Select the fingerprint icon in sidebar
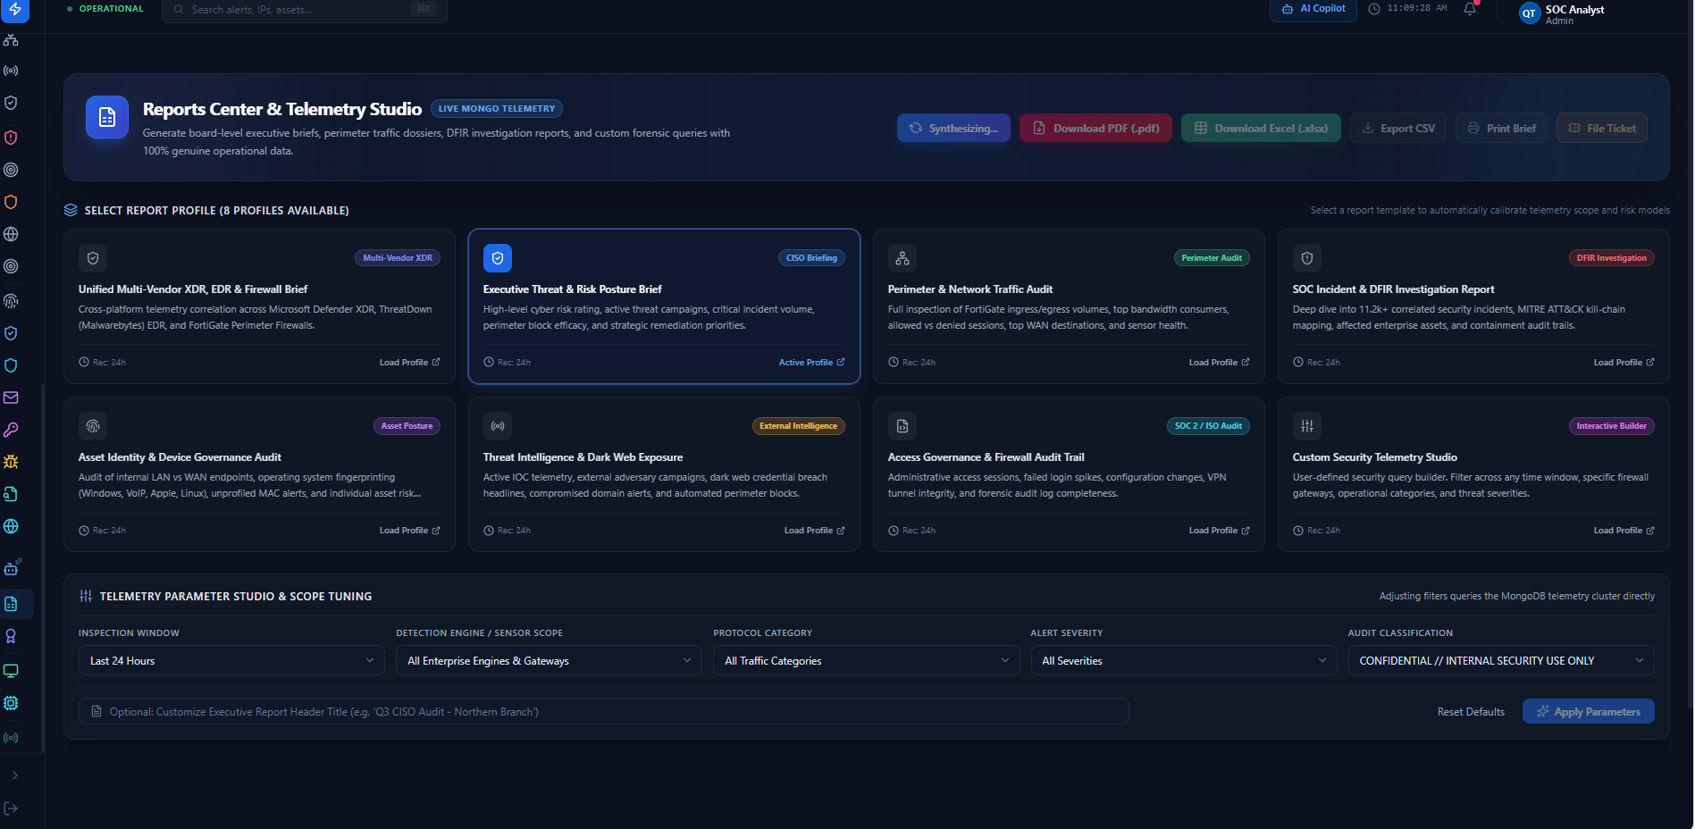 coord(12,301)
